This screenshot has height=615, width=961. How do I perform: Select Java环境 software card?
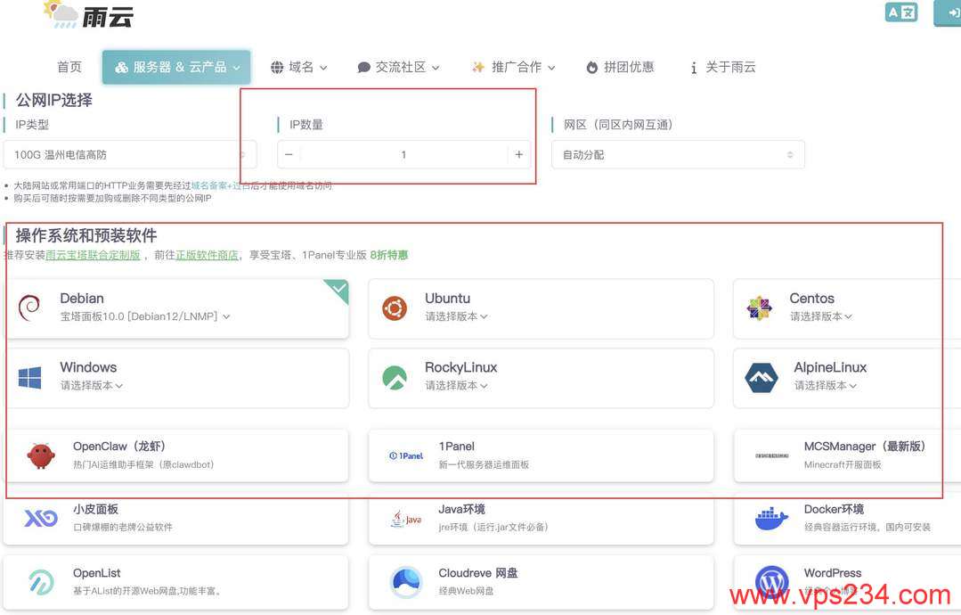click(542, 520)
